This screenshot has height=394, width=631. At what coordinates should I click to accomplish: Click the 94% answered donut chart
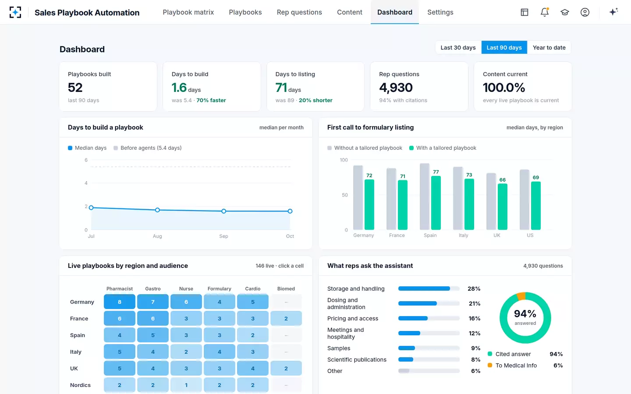(x=525, y=318)
